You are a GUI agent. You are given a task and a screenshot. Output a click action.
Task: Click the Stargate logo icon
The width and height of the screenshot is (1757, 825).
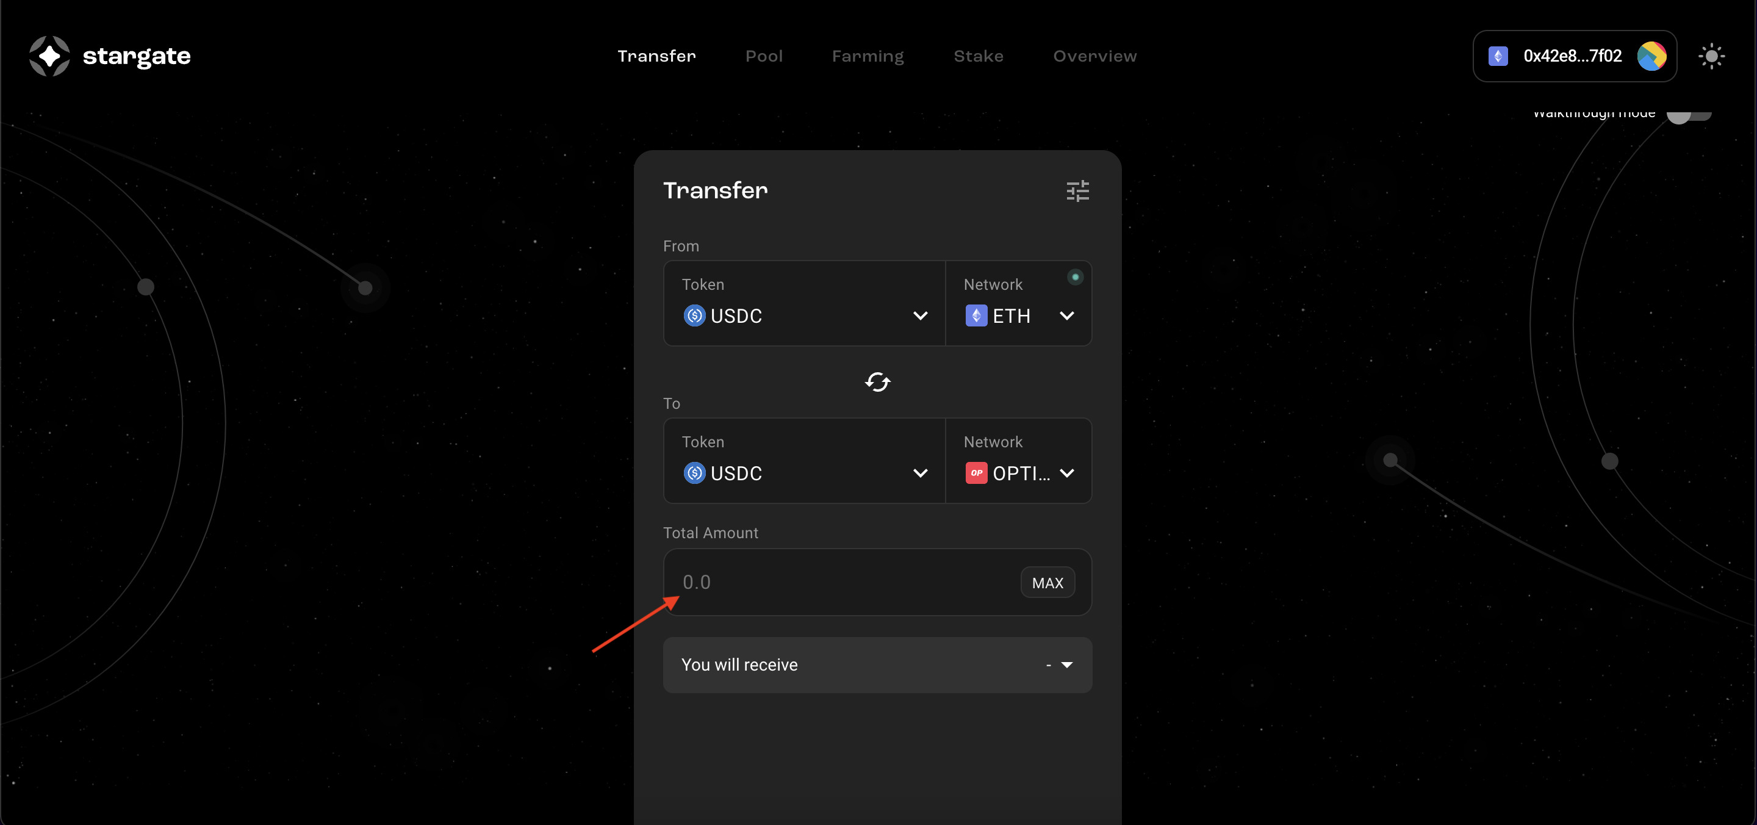pos(51,55)
